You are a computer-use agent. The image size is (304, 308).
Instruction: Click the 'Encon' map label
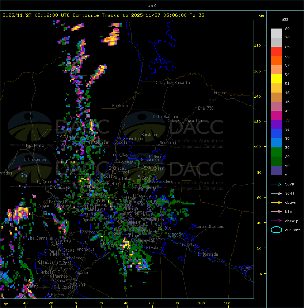tap(219, 93)
